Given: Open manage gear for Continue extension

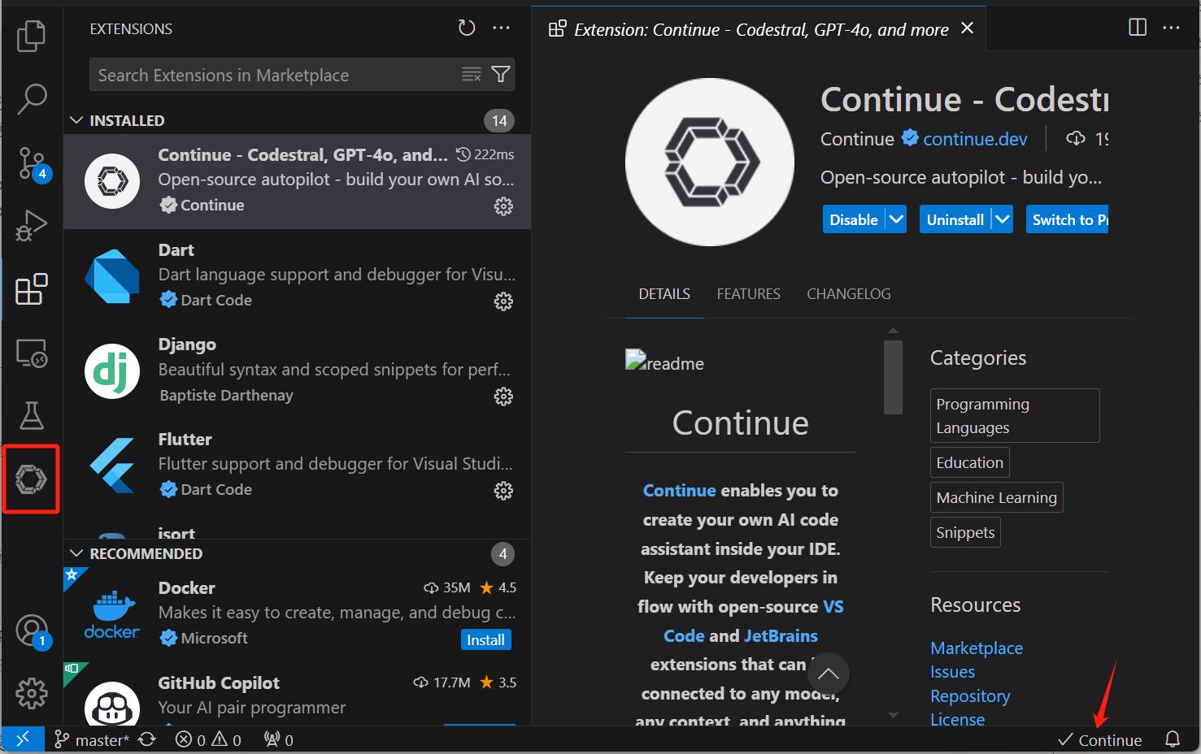Looking at the screenshot, I should [503, 206].
